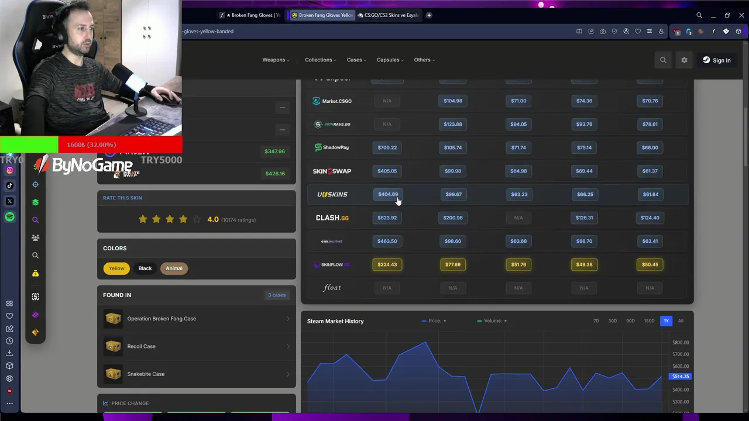Screen dimensions: 749x421
Task: Search tabs with the title bar magnifier
Action: 699,15
